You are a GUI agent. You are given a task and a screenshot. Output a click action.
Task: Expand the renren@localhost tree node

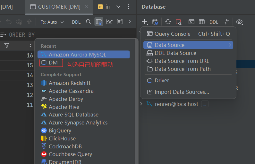pos(141,104)
